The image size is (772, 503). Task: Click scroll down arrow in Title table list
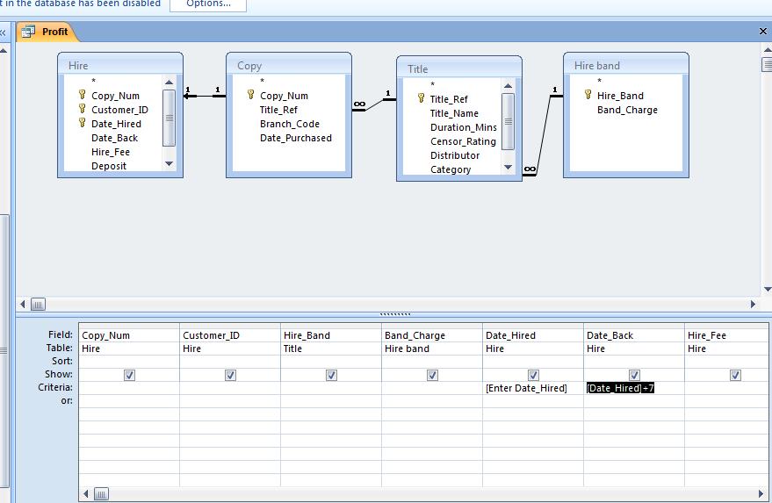(509, 168)
